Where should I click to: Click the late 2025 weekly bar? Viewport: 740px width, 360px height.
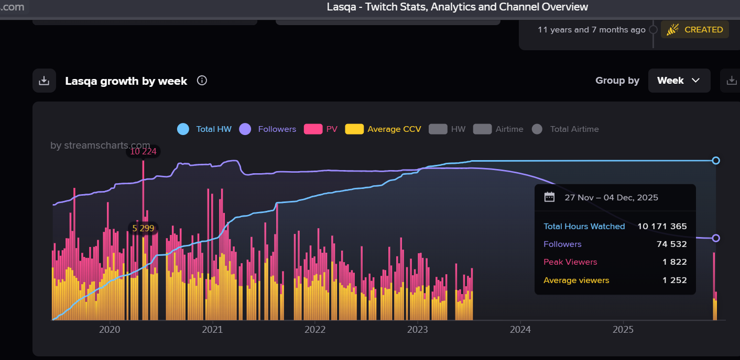click(x=715, y=286)
